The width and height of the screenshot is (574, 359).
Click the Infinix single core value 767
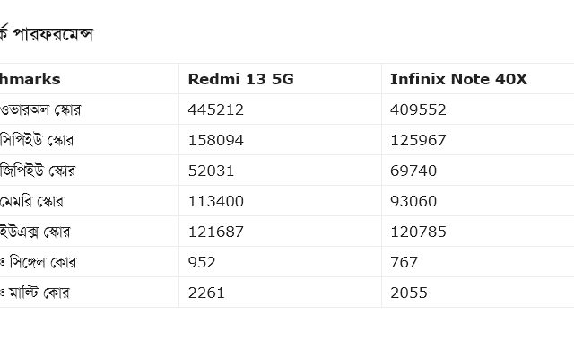(404, 262)
